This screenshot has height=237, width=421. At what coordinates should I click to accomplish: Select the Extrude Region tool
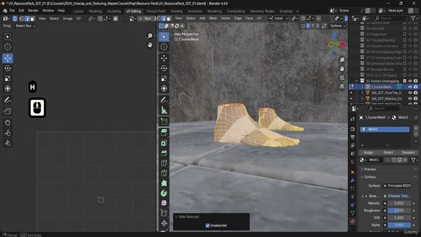[164, 132]
